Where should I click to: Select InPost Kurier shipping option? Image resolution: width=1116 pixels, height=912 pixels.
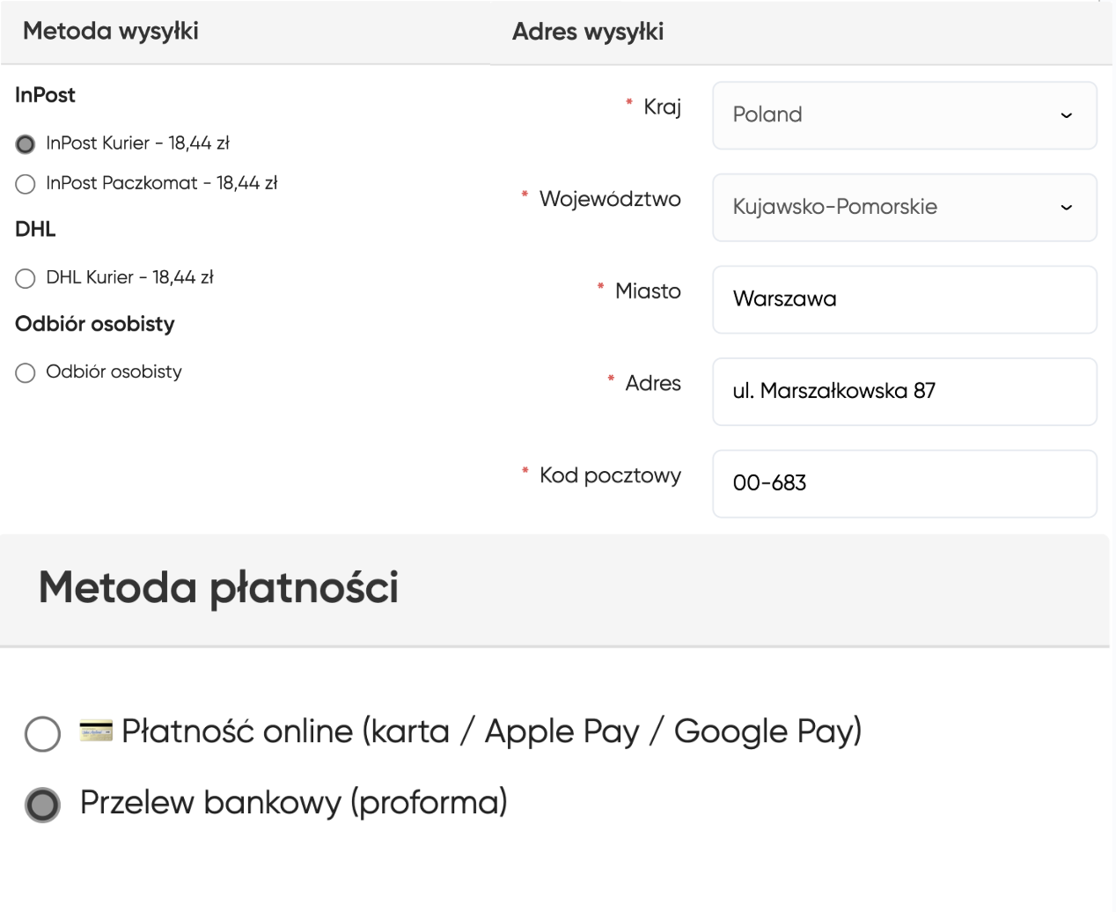(26, 143)
